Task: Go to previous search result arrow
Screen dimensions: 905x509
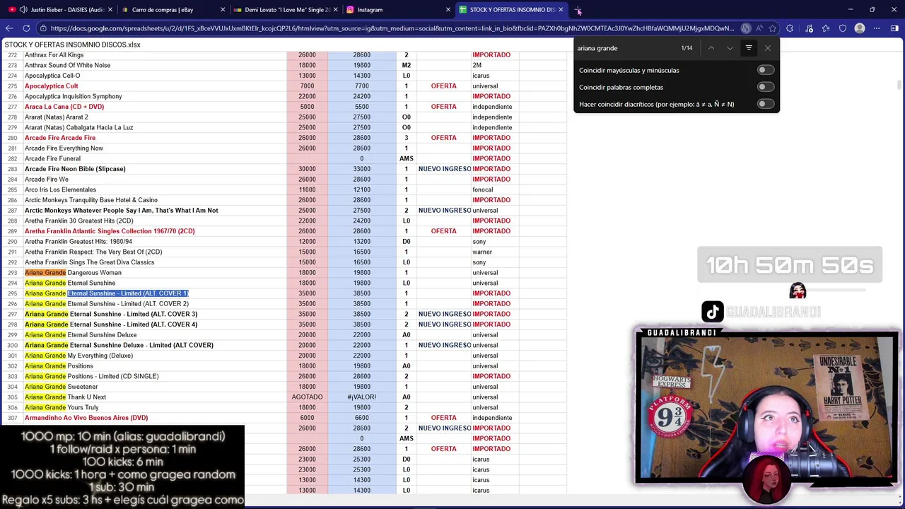Action: click(711, 48)
